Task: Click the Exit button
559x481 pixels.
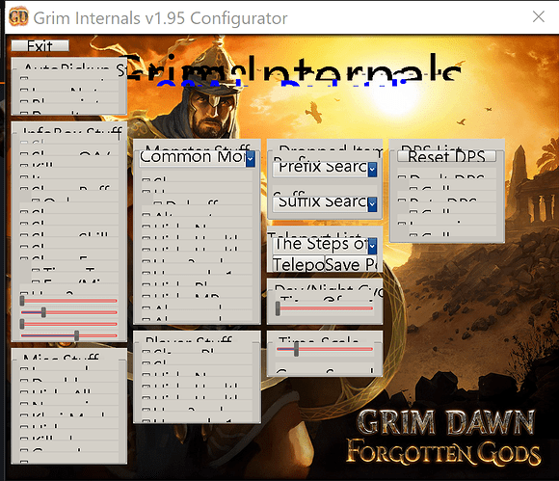Action: point(40,45)
